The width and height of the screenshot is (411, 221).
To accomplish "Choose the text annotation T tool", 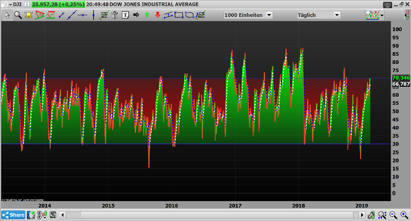I will point(125,15).
